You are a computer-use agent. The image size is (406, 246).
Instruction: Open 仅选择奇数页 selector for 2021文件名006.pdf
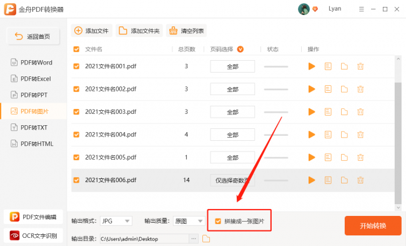pos(232,180)
